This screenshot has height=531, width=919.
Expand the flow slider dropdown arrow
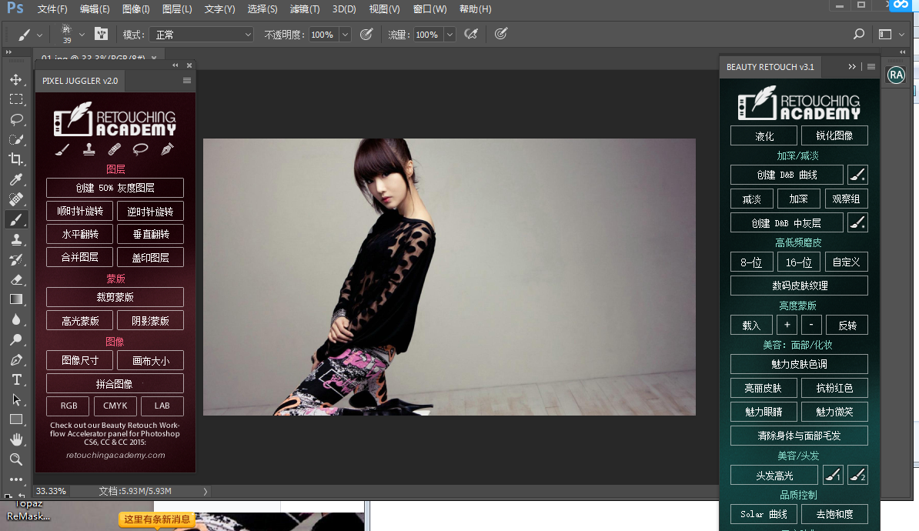coord(449,35)
